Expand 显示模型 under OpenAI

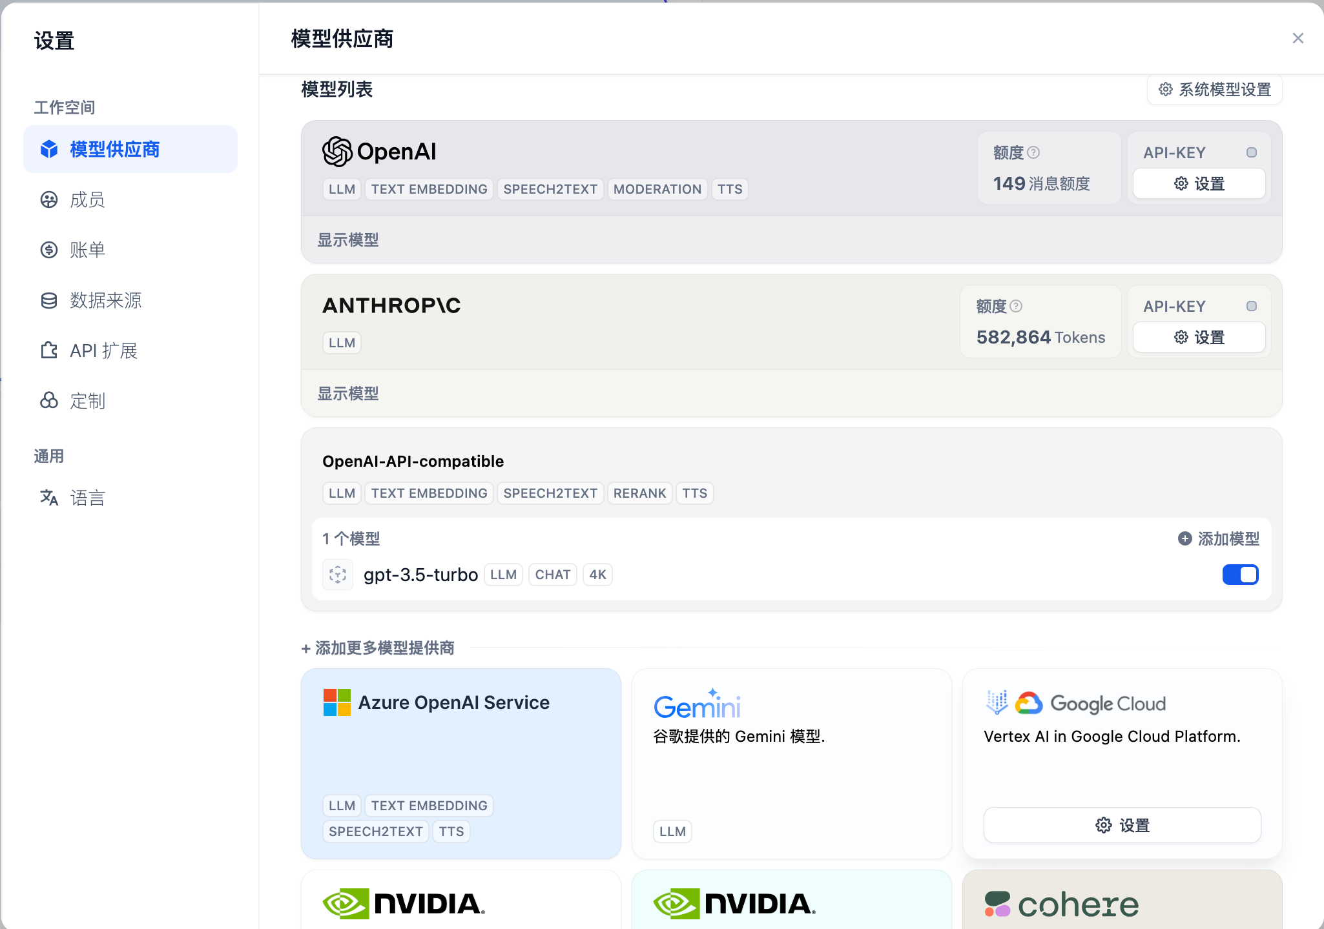point(348,239)
